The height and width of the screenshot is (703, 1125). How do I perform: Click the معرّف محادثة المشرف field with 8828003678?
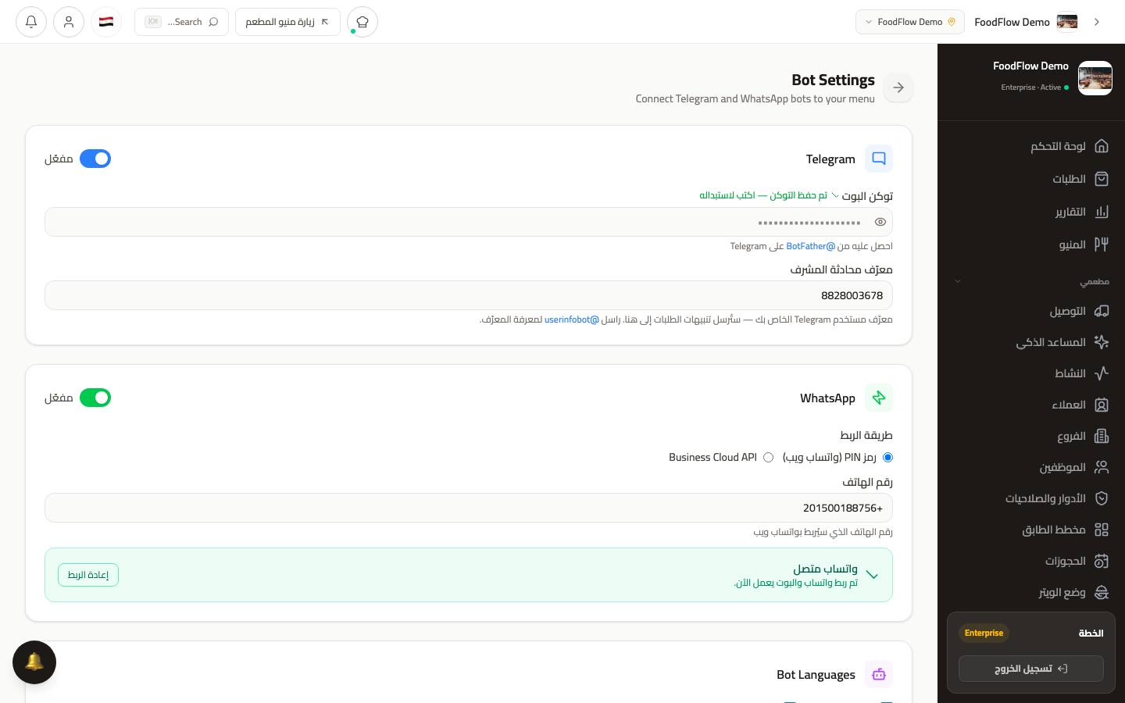[469, 295]
